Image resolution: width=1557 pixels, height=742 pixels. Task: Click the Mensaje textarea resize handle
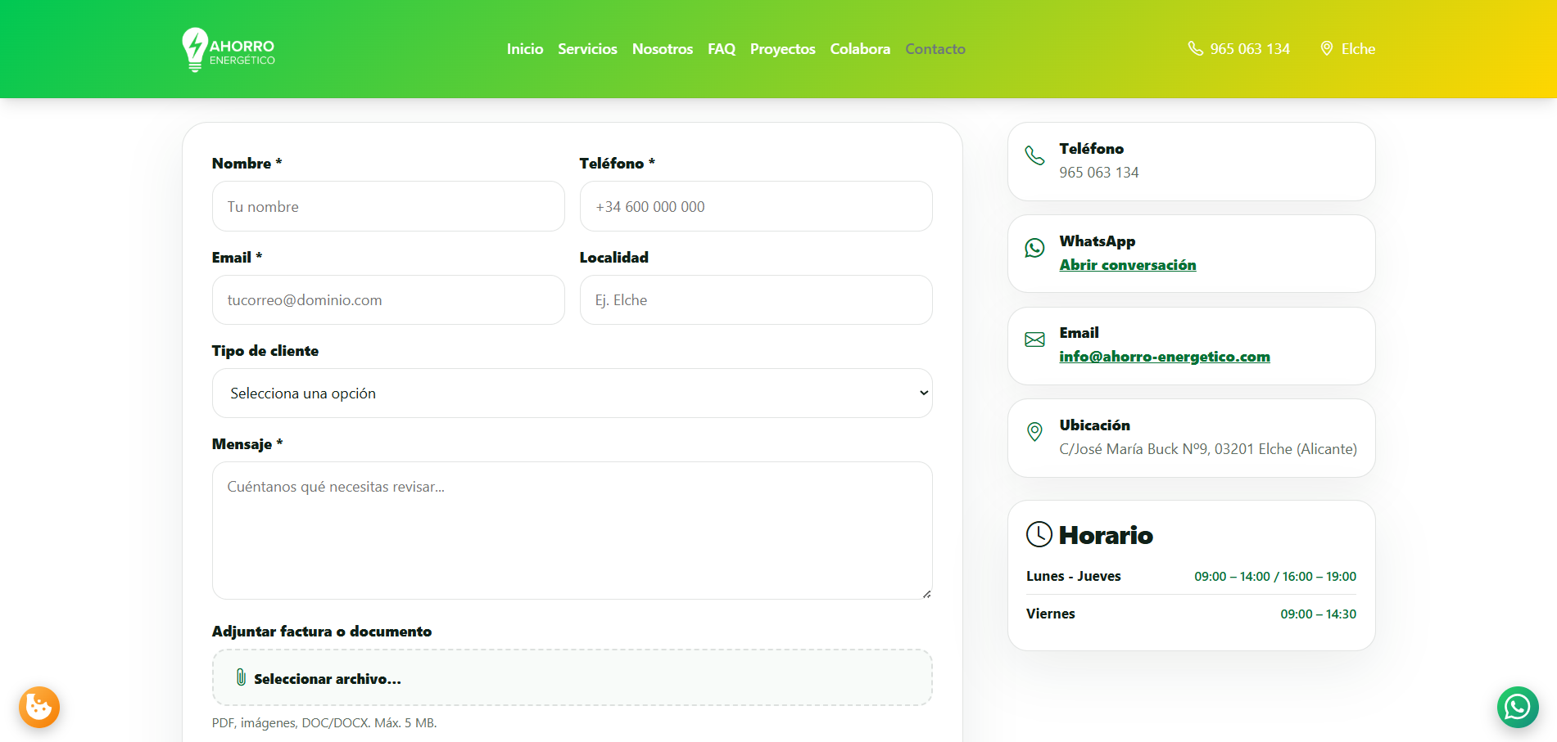pyautogui.click(x=926, y=594)
